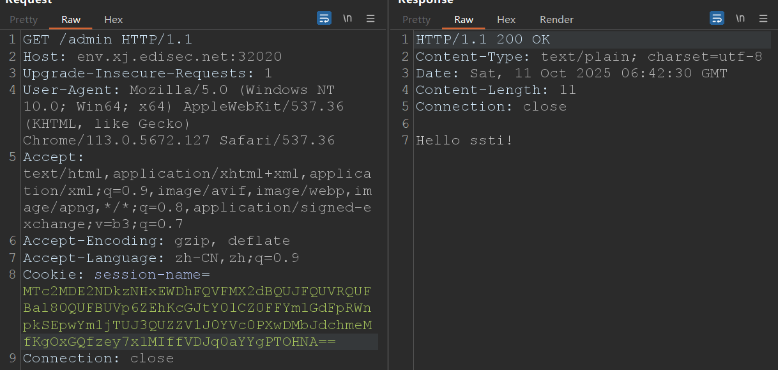This screenshot has width=778, height=370.
Task: Select the Response Raw tab
Action: (x=464, y=20)
